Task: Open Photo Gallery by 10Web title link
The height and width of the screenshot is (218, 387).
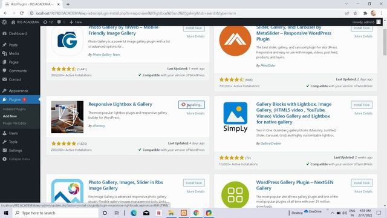Action: (123, 30)
